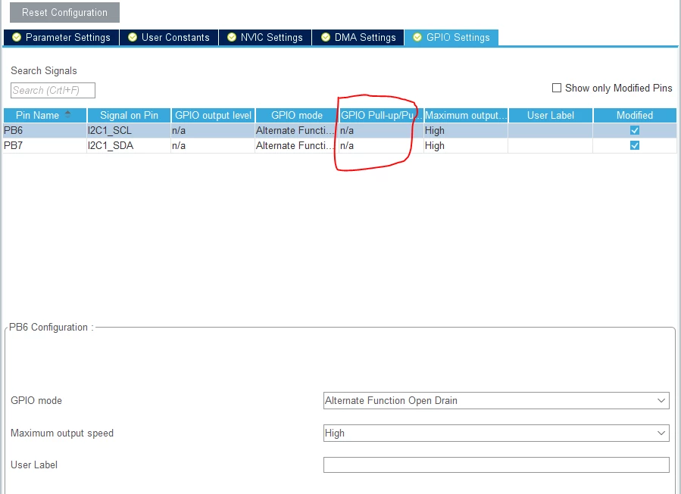681x494 pixels.
Task: Click the PB7 pull-up n/a cell
Action: coord(381,146)
